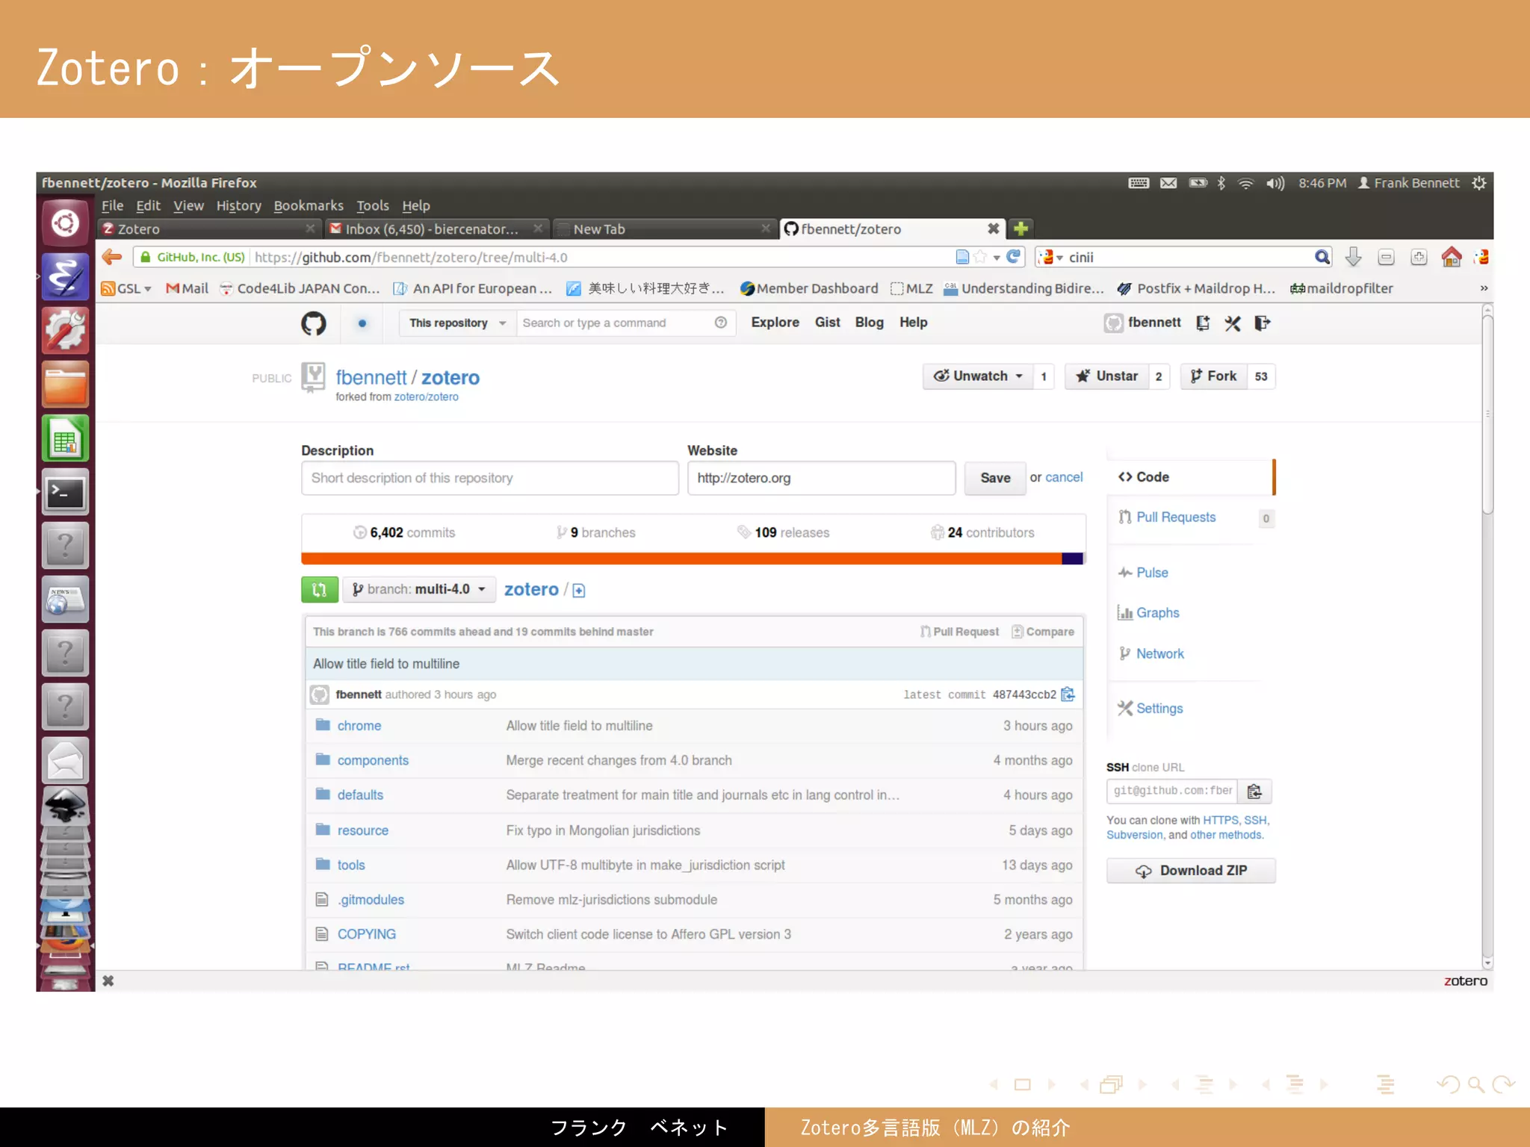Click the help icon in command search
The image size is (1530, 1147).
click(x=721, y=323)
